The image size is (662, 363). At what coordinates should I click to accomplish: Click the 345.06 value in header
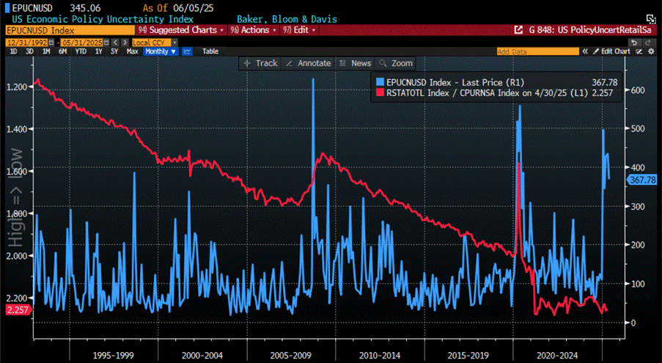click(85, 7)
